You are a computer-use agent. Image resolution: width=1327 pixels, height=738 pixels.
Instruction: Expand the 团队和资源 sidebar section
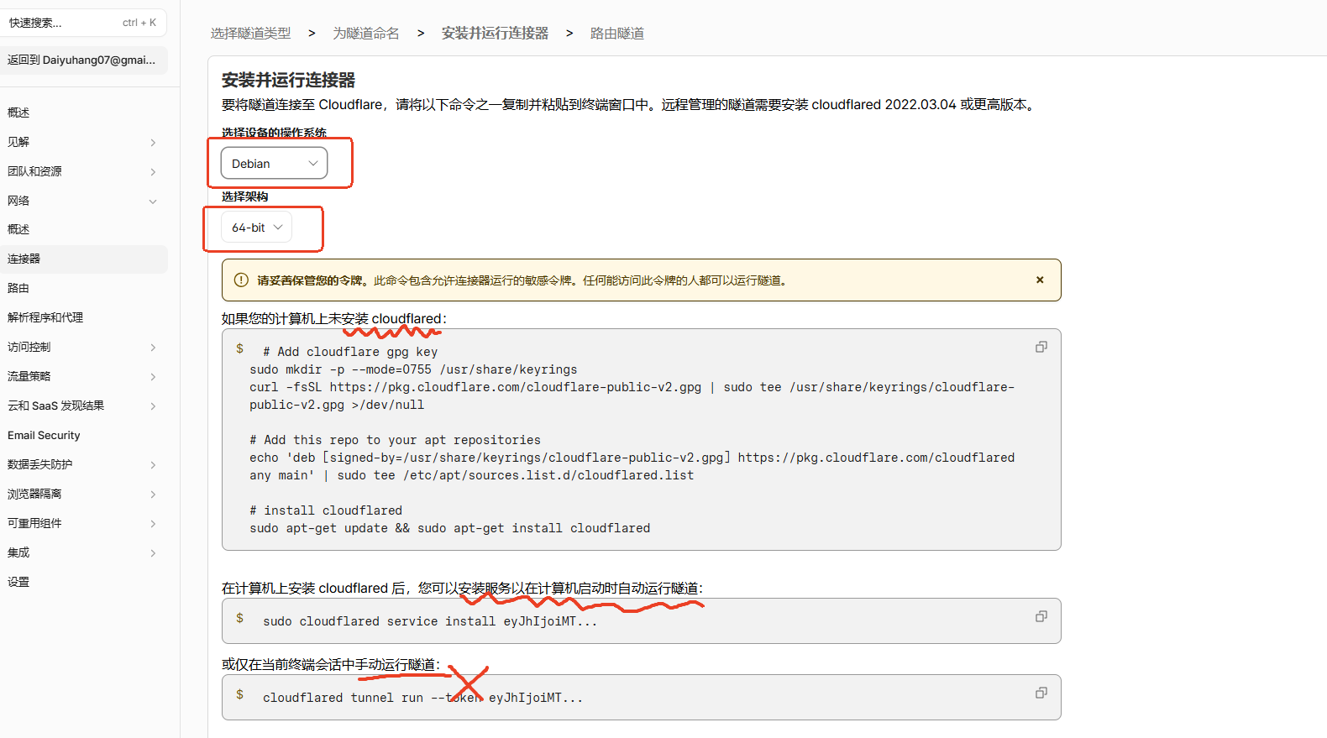[153, 172]
